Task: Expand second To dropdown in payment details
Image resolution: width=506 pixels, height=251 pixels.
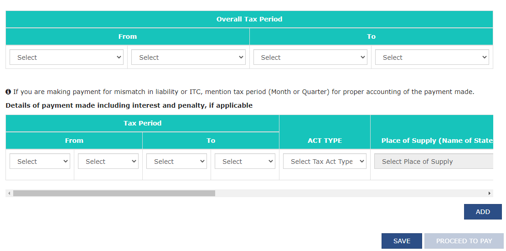Action: [245, 162]
